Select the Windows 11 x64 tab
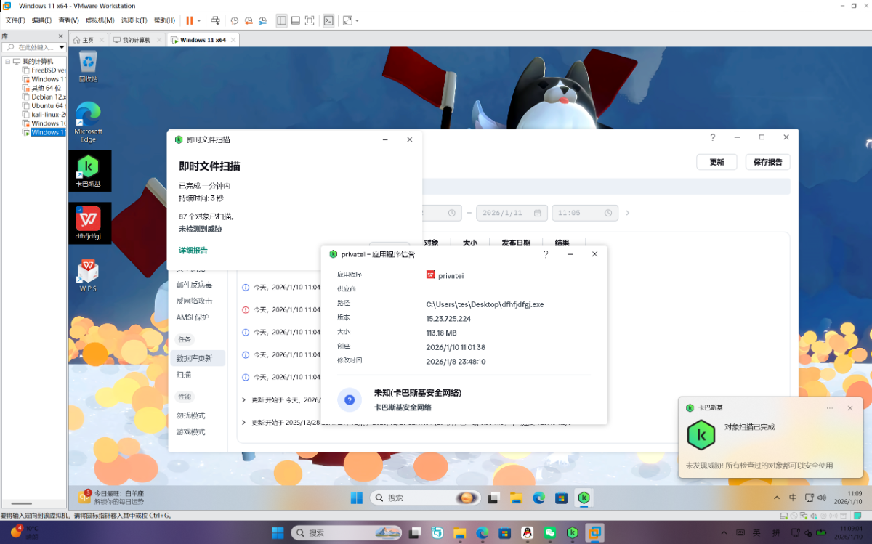The image size is (872, 544). coord(203,40)
